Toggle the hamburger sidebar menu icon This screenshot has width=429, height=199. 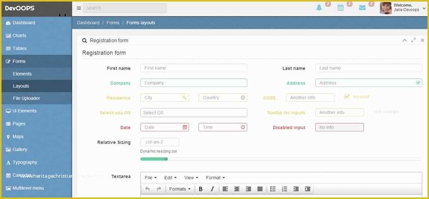79,8
